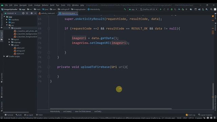This screenshot has height=122, width=217.
Task: Click the Select Opened File target icon
Action: (23, 13)
